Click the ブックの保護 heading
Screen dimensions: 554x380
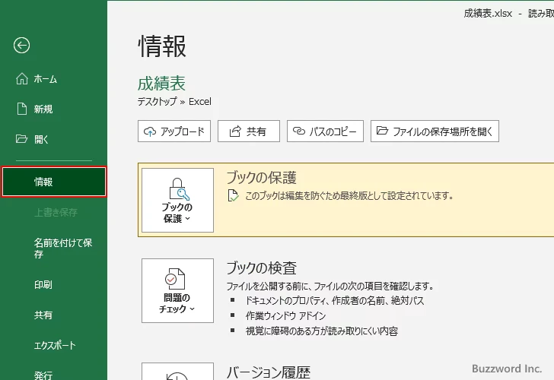261,178
